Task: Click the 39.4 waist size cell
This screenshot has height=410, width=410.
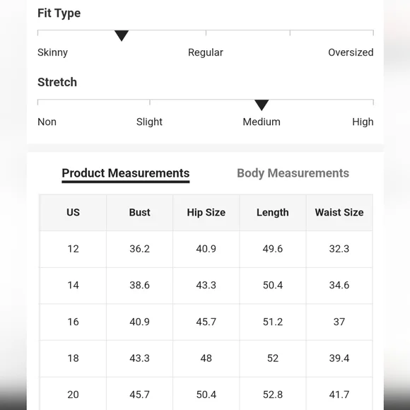Action: coord(339,358)
